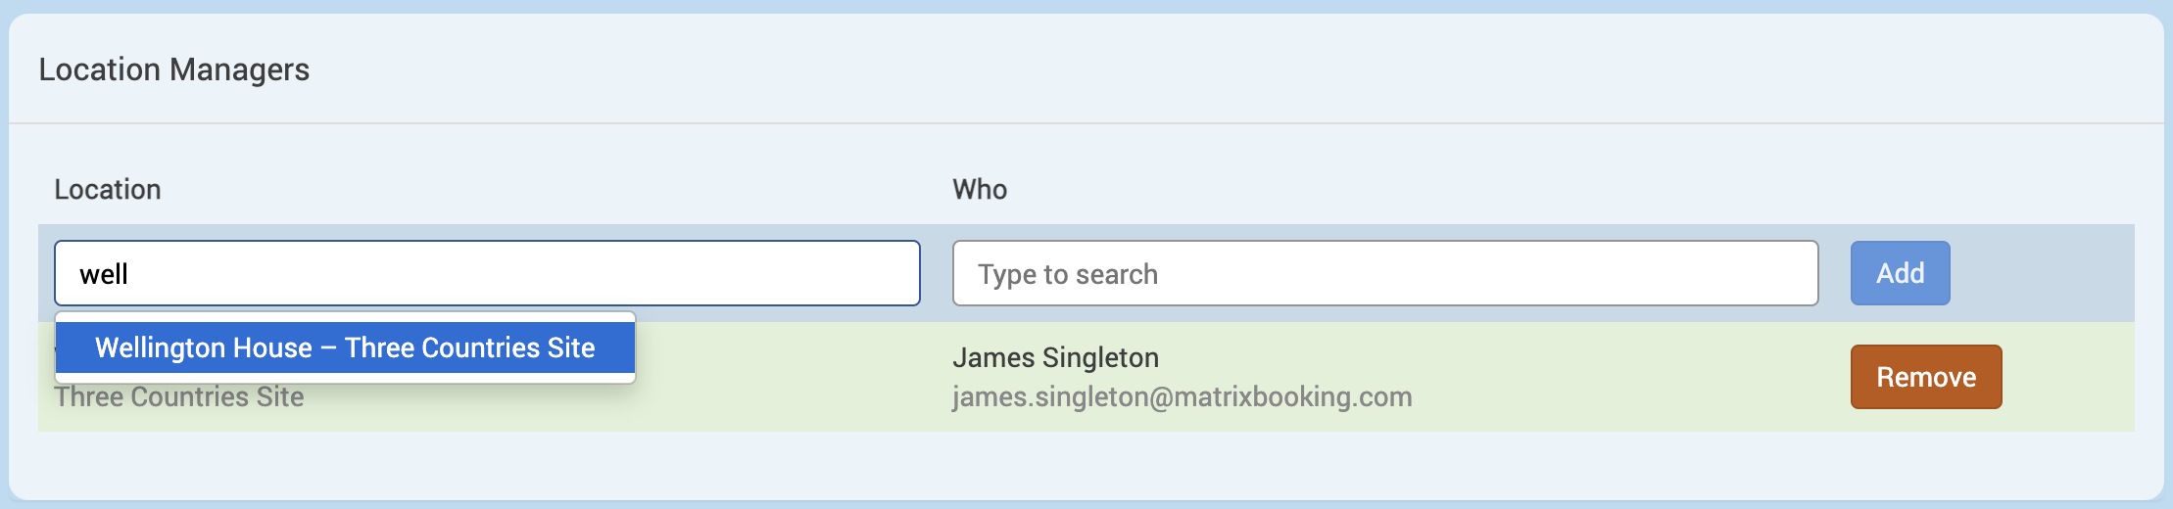Open the Who person search box
2173x509 pixels.
click(1384, 273)
